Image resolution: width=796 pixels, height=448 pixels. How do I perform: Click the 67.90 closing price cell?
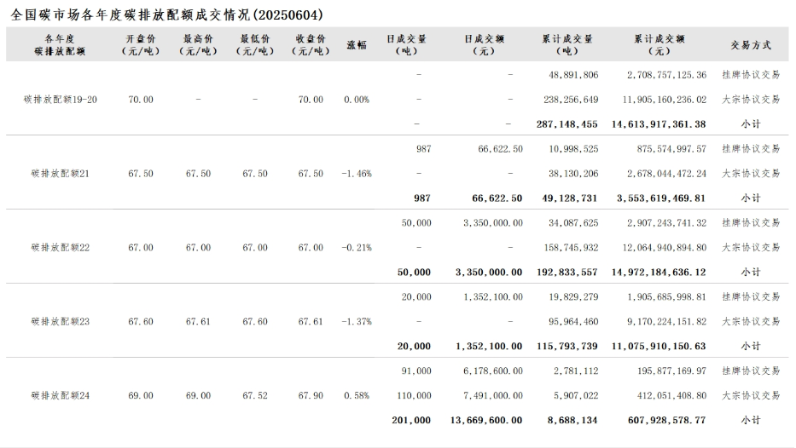[311, 395]
